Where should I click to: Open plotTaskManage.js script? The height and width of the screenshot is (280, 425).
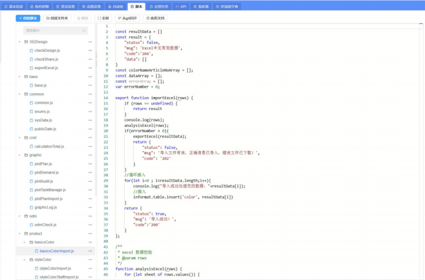tap(50, 190)
